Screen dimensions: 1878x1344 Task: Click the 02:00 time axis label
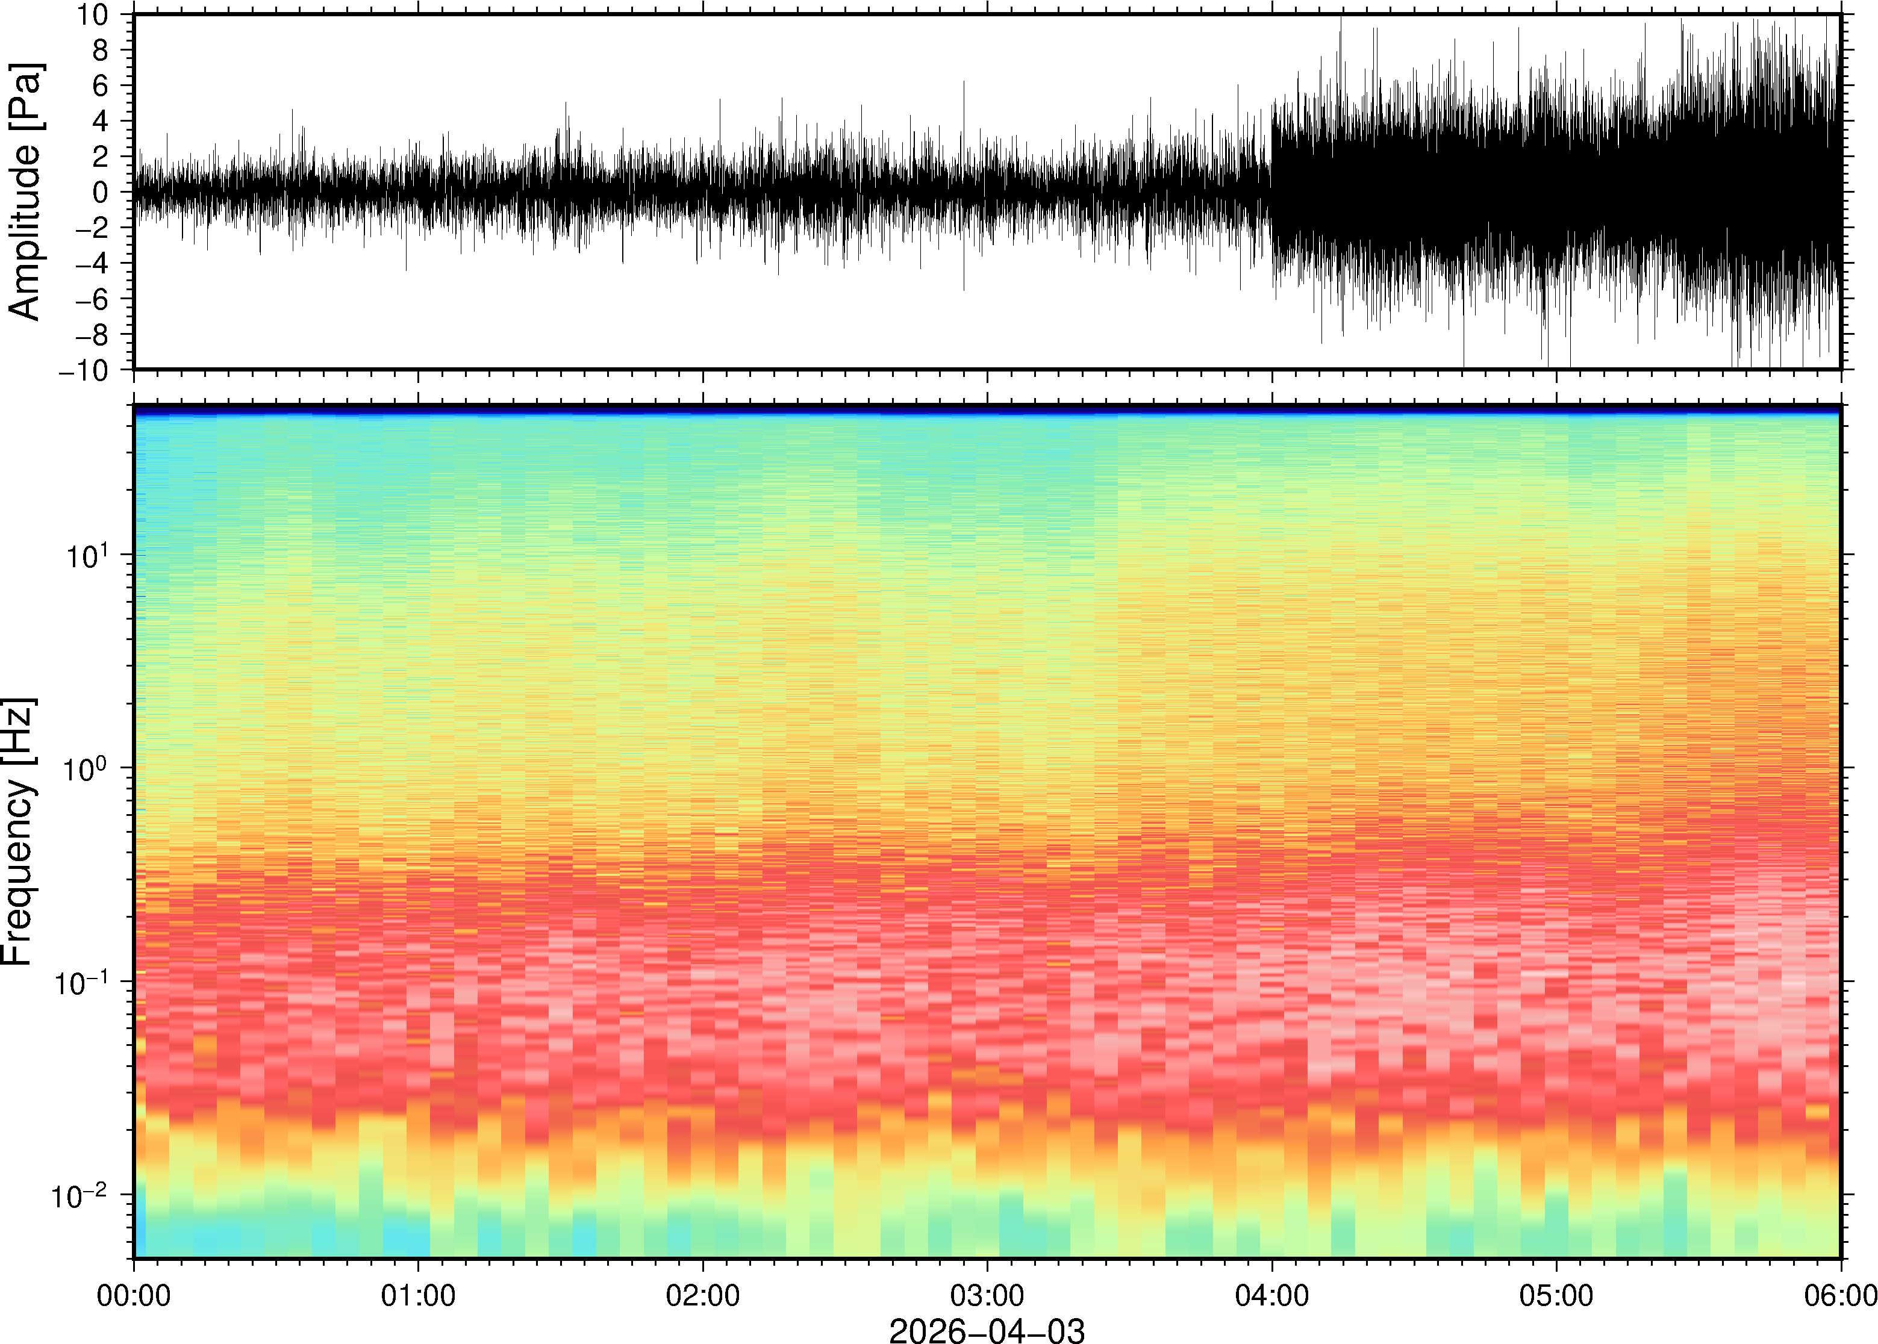tap(703, 1295)
